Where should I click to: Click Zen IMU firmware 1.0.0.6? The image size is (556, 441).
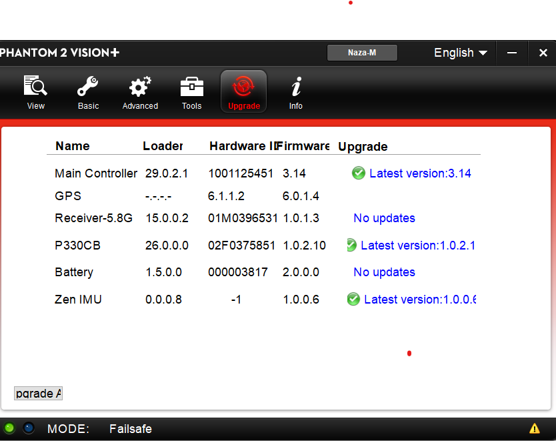tap(301, 299)
